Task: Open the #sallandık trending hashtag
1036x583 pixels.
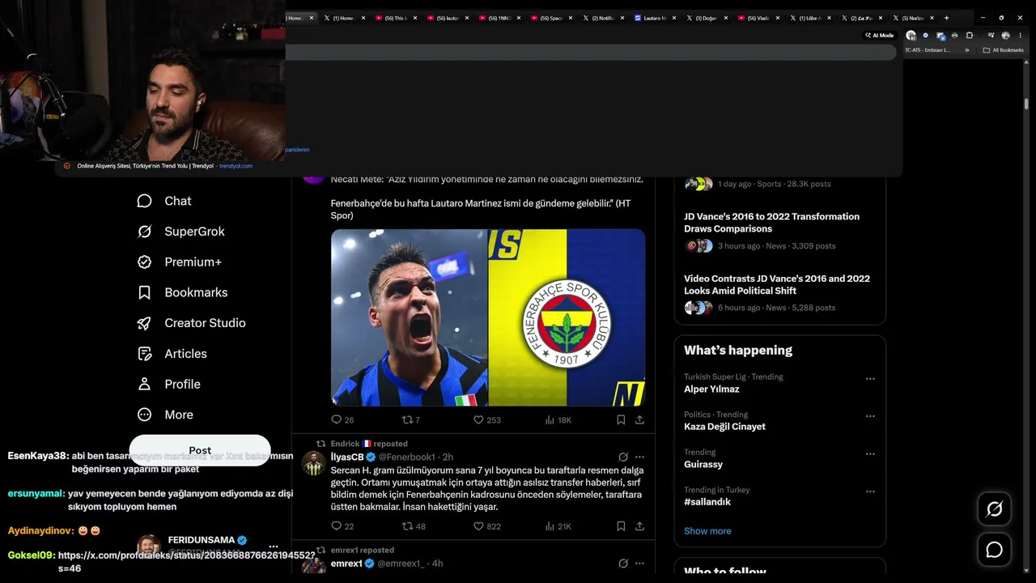Action: pyautogui.click(x=707, y=502)
